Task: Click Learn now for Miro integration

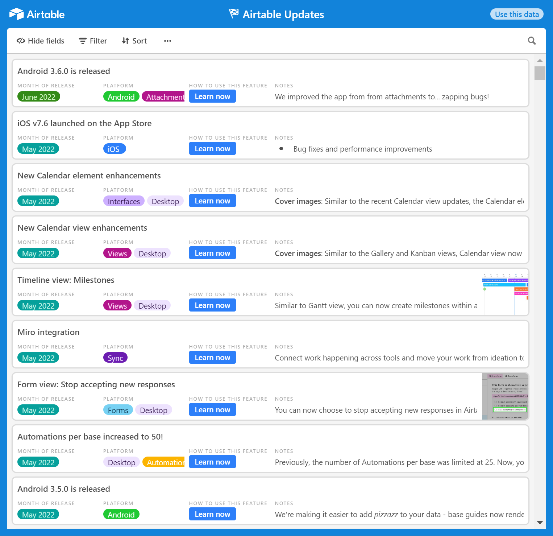Action: (x=212, y=358)
